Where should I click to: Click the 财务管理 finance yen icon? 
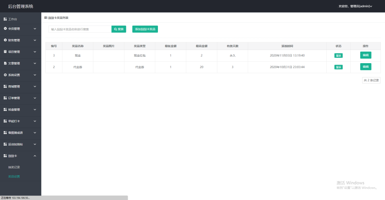pyautogui.click(x=5, y=40)
